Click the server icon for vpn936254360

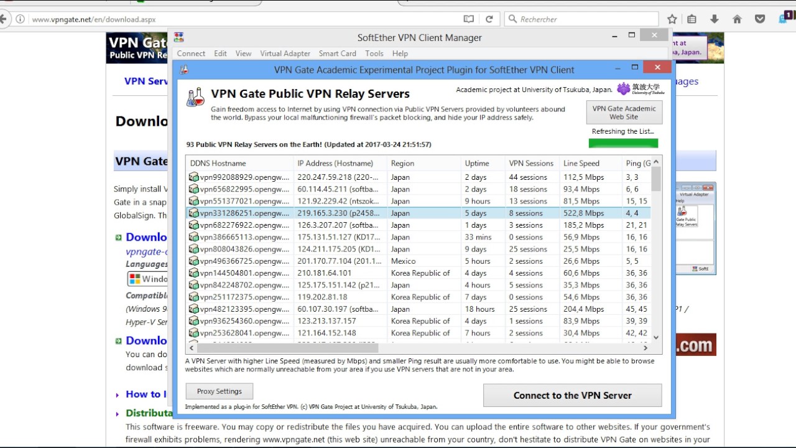point(194,321)
